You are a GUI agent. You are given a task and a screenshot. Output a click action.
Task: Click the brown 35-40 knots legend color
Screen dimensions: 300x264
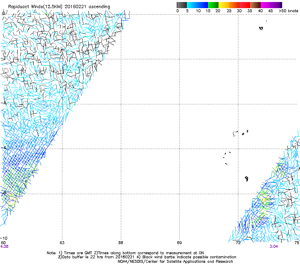(x=255, y=5)
